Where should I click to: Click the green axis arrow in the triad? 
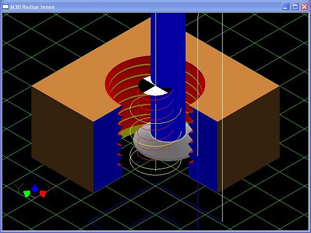point(26,194)
